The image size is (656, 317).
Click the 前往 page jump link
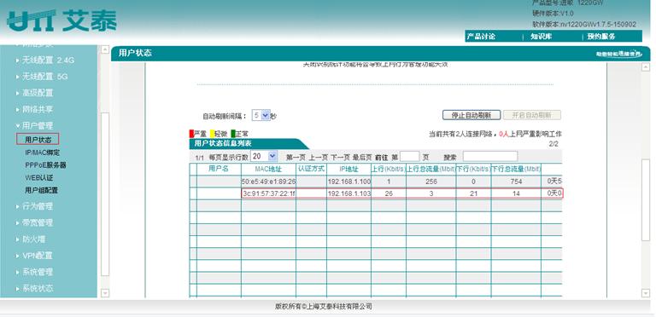(381, 158)
